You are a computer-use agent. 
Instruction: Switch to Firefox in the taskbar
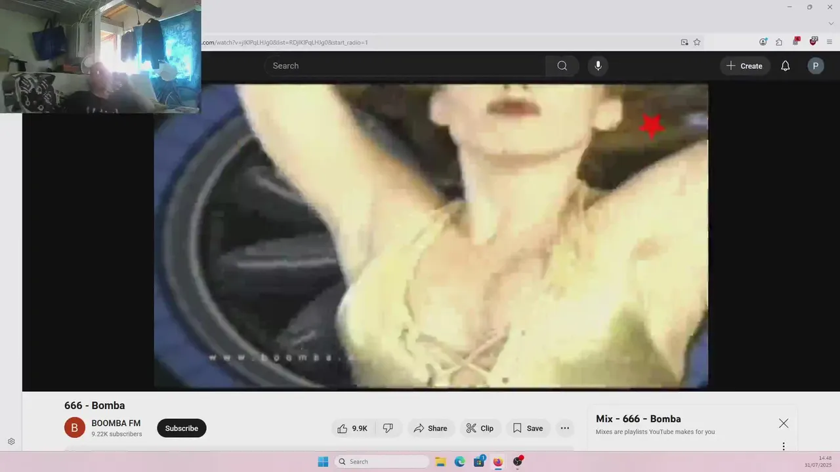coord(498,462)
